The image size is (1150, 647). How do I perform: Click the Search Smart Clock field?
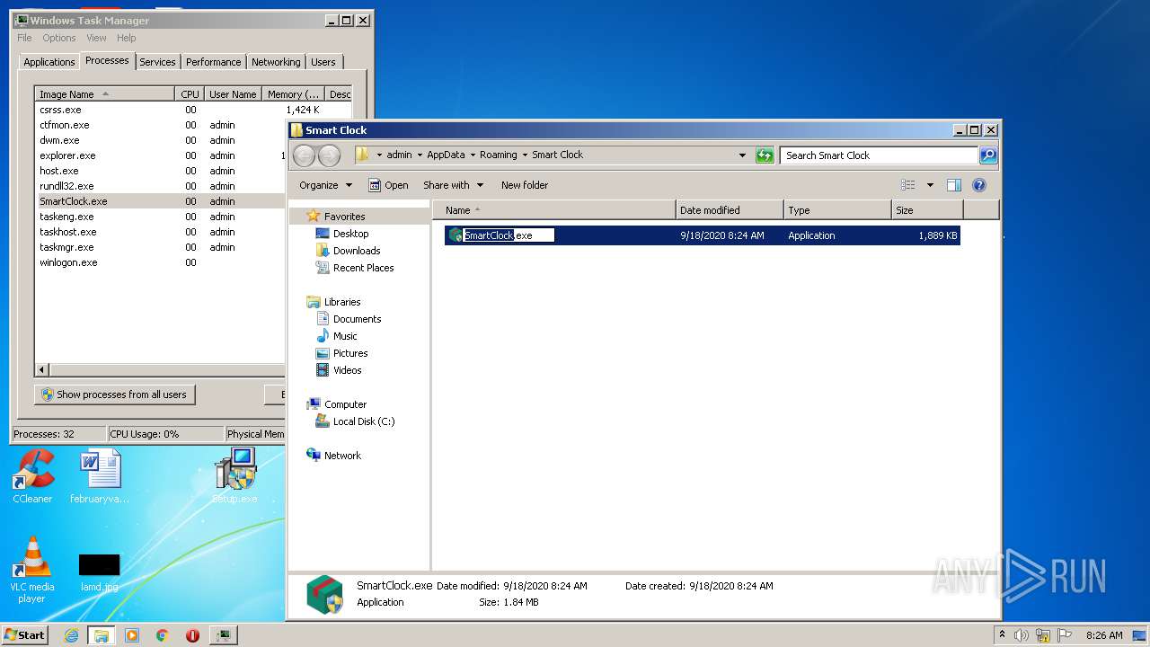[x=879, y=155]
